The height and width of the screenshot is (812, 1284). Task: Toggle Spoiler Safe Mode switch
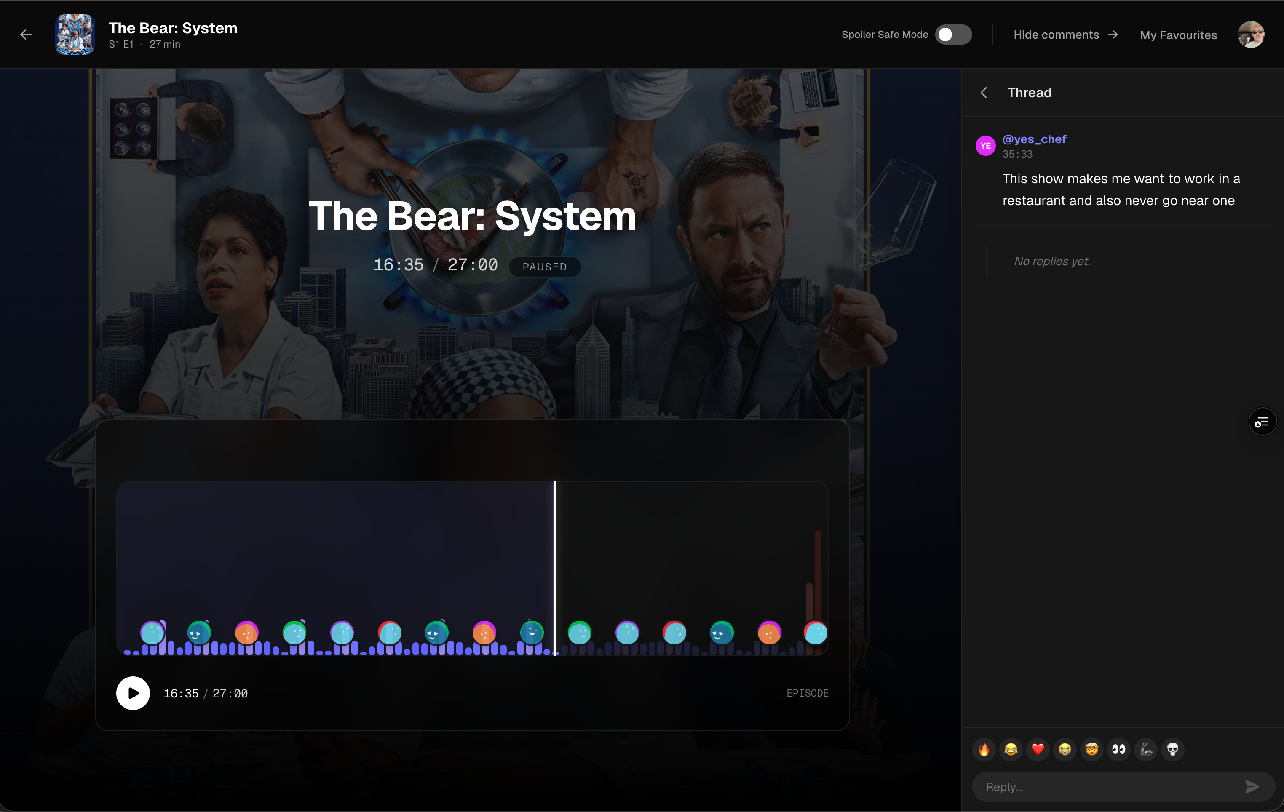coord(953,35)
